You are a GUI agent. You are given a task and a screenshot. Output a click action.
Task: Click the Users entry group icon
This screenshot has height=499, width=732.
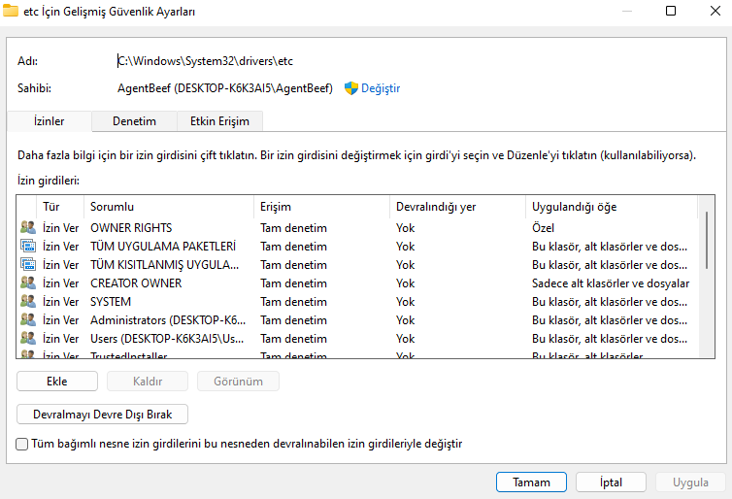point(28,338)
